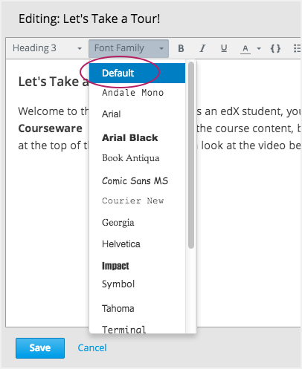The image size is (302, 369).
Task: Select Default font option
Action: (x=137, y=73)
